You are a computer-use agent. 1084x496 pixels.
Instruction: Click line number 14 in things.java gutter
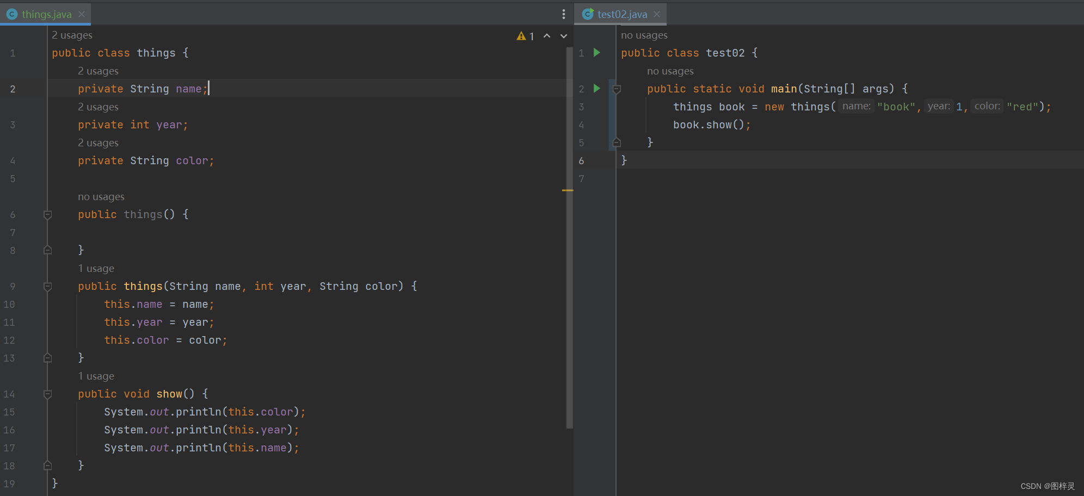click(x=9, y=394)
